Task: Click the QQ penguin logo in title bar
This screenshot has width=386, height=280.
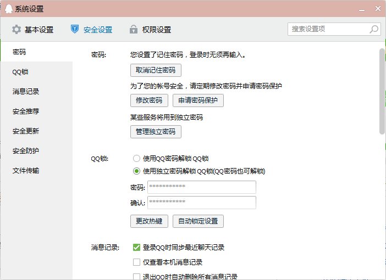Action: pos(9,9)
